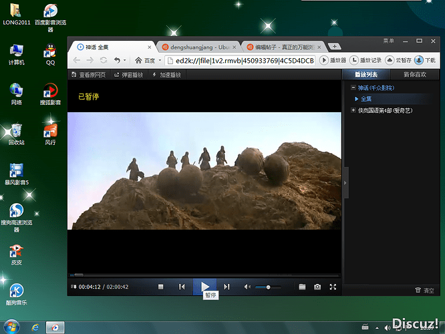Select the 猜你喜欢 recommendations tab
This screenshot has height=334, width=445.
tap(415, 75)
